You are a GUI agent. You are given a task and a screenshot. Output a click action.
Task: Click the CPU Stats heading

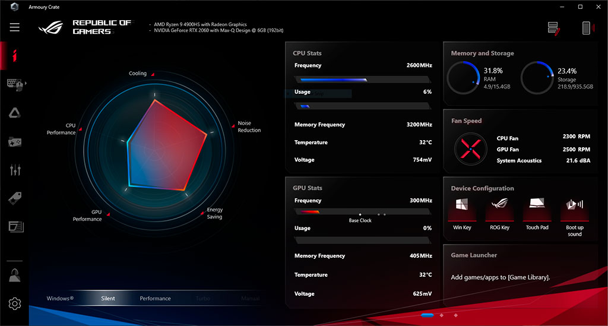[307, 53]
